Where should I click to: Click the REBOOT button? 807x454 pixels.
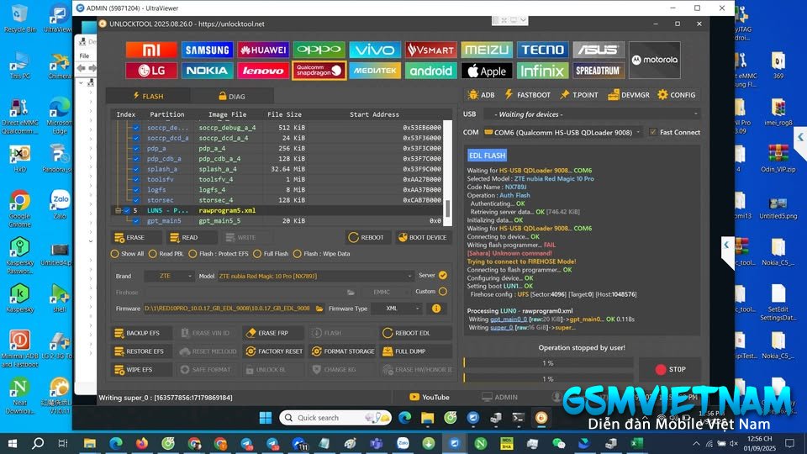tap(367, 237)
